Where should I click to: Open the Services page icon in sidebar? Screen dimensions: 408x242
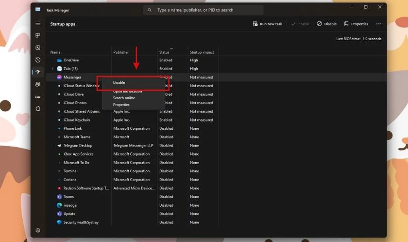pos(38,109)
